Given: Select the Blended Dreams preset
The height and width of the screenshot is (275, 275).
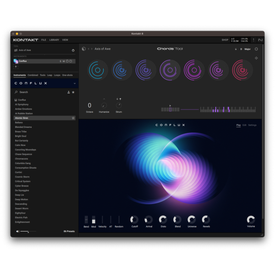Looking at the screenshot, I should pyautogui.click(x=23, y=127).
